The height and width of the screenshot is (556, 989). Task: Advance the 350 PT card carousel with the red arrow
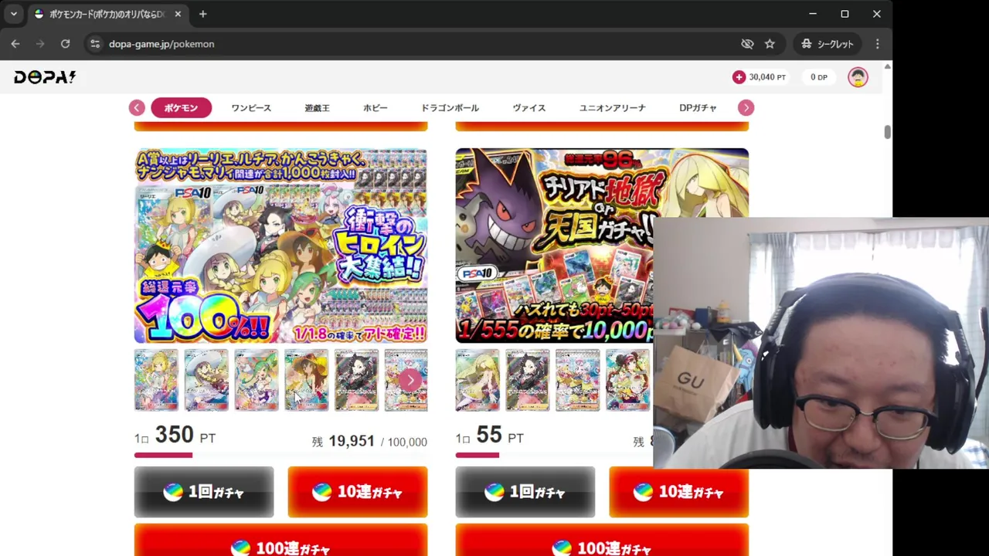410,379
